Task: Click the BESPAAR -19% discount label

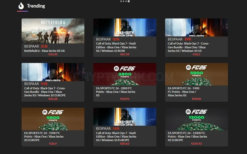Action: click(x=179, y=39)
